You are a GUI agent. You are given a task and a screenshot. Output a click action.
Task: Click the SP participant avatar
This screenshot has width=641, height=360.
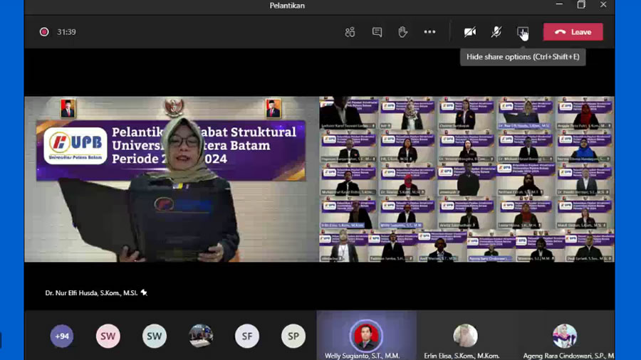pyautogui.click(x=293, y=336)
